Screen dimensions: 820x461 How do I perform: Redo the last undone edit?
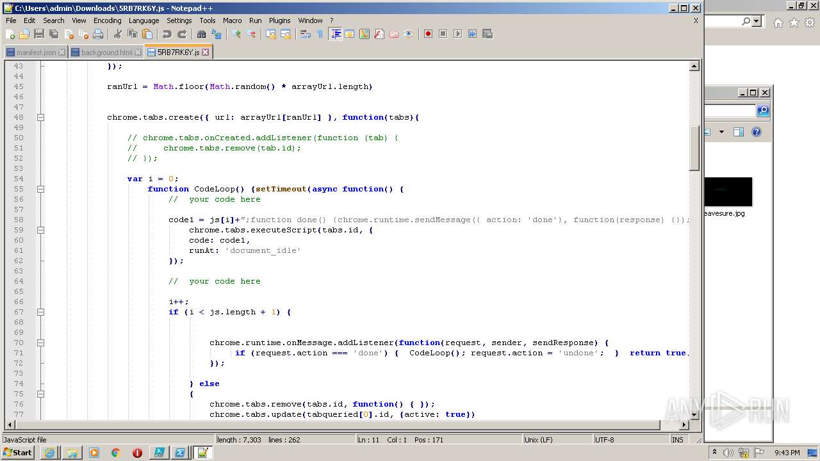click(x=182, y=34)
